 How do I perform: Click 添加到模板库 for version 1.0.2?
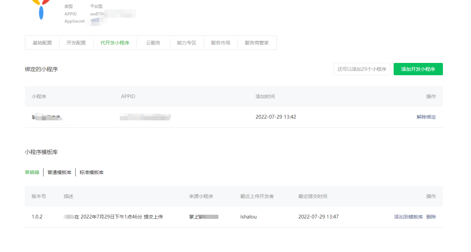(x=408, y=217)
